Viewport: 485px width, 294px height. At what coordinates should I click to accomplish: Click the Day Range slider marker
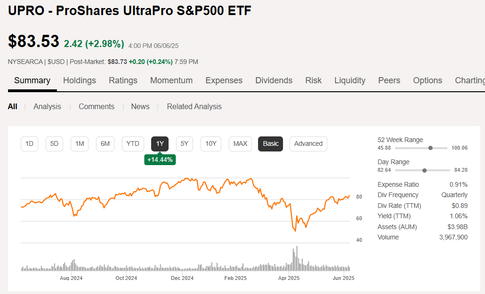tap(425, 170)
